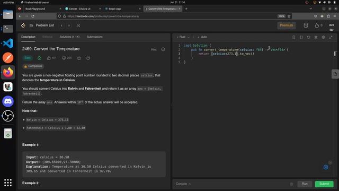Expand the Console panel
This screenshot has width=339, height=191.
pos(183,184)
